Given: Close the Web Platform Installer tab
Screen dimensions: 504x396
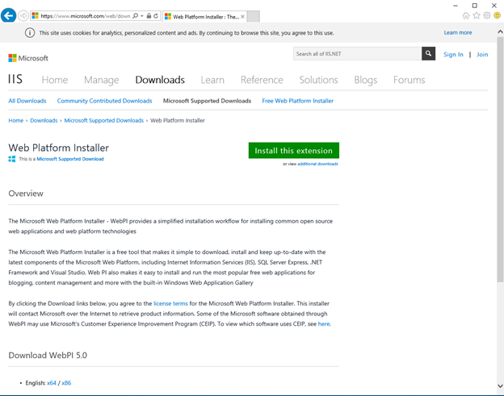Looking at the screenshot, I should click(242, 16).
